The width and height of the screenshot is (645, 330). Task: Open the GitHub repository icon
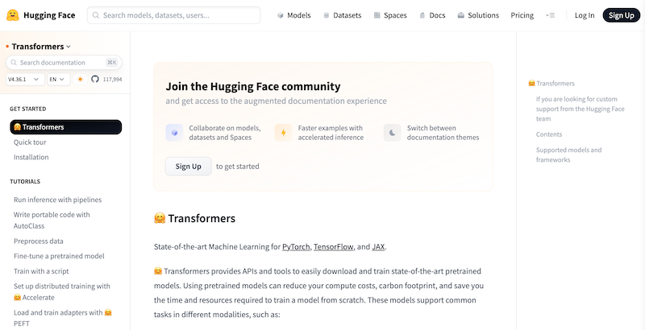point(95,79)
